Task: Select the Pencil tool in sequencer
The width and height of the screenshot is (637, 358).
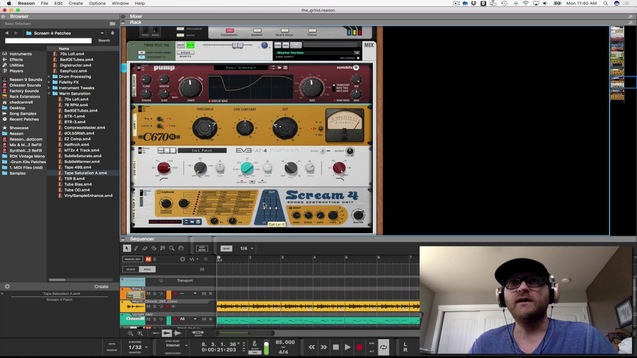Action: [x=136, y=248]
